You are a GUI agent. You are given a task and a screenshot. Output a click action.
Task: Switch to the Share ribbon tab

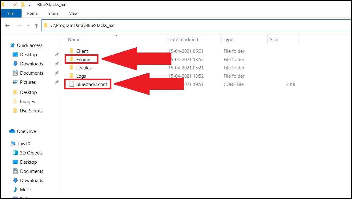coord(53,14)
